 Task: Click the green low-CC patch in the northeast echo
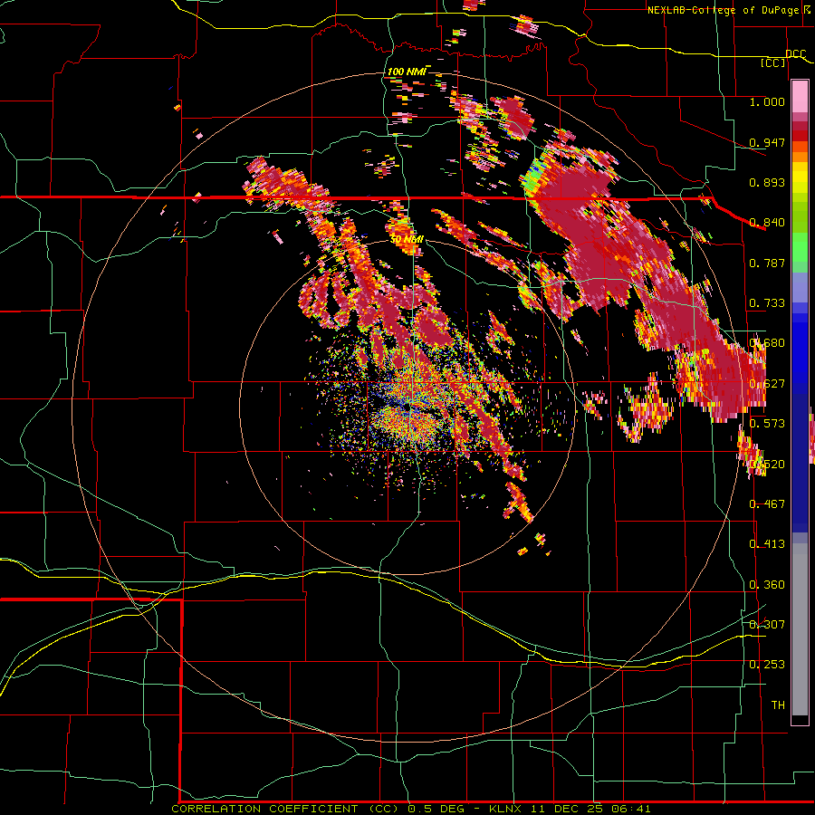[532, 179]
